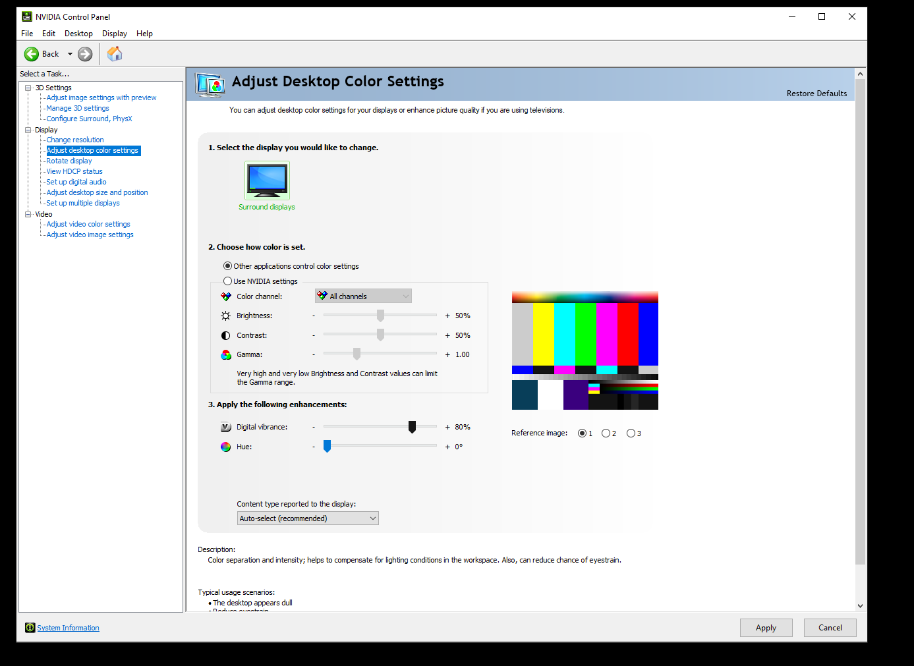The image size is (914, 666).
Task: Click the scroll up arrow of main panel
Action: [860, 74]
